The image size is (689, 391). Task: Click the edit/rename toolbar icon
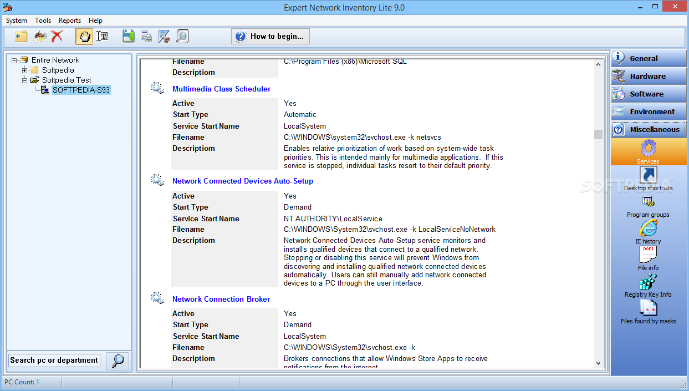click(39, 37)
